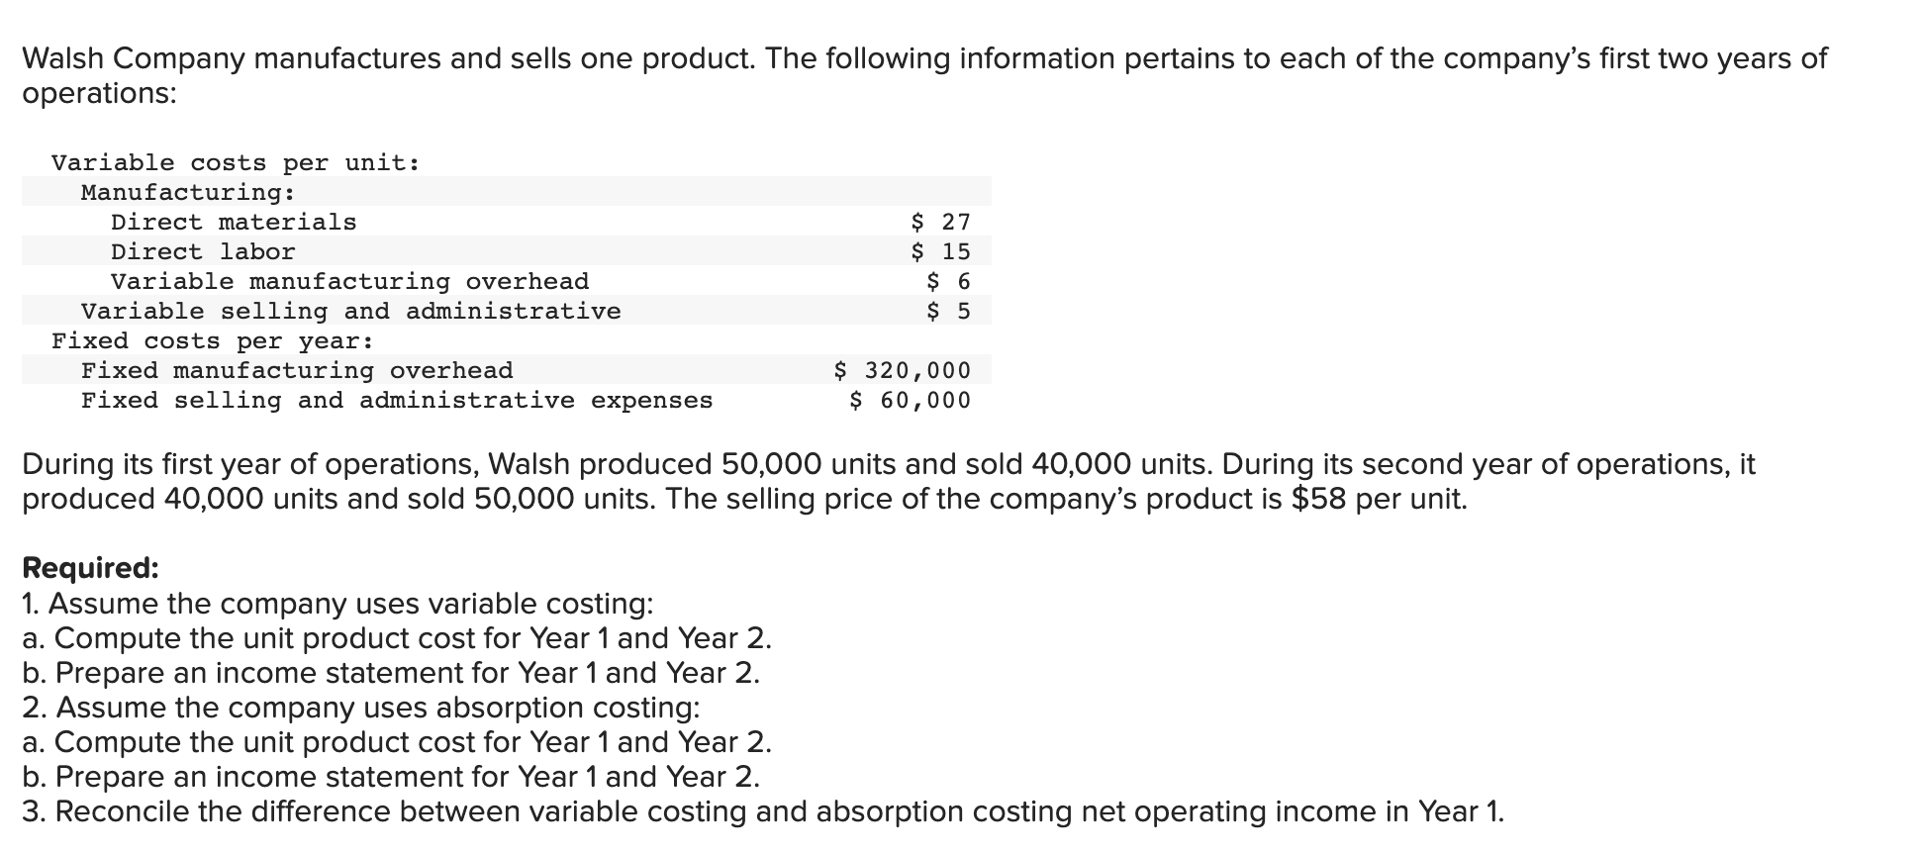This screenshot has height=855, width=1920.
Task: Click the $ 5 selling cost value
Action: pyautogui.click(x=948, y=311)
